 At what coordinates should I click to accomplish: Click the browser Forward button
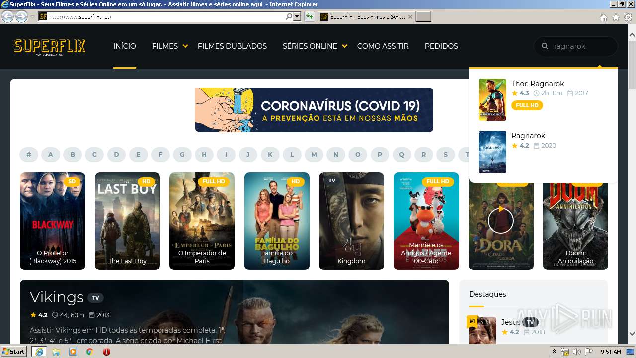(21, 16)
